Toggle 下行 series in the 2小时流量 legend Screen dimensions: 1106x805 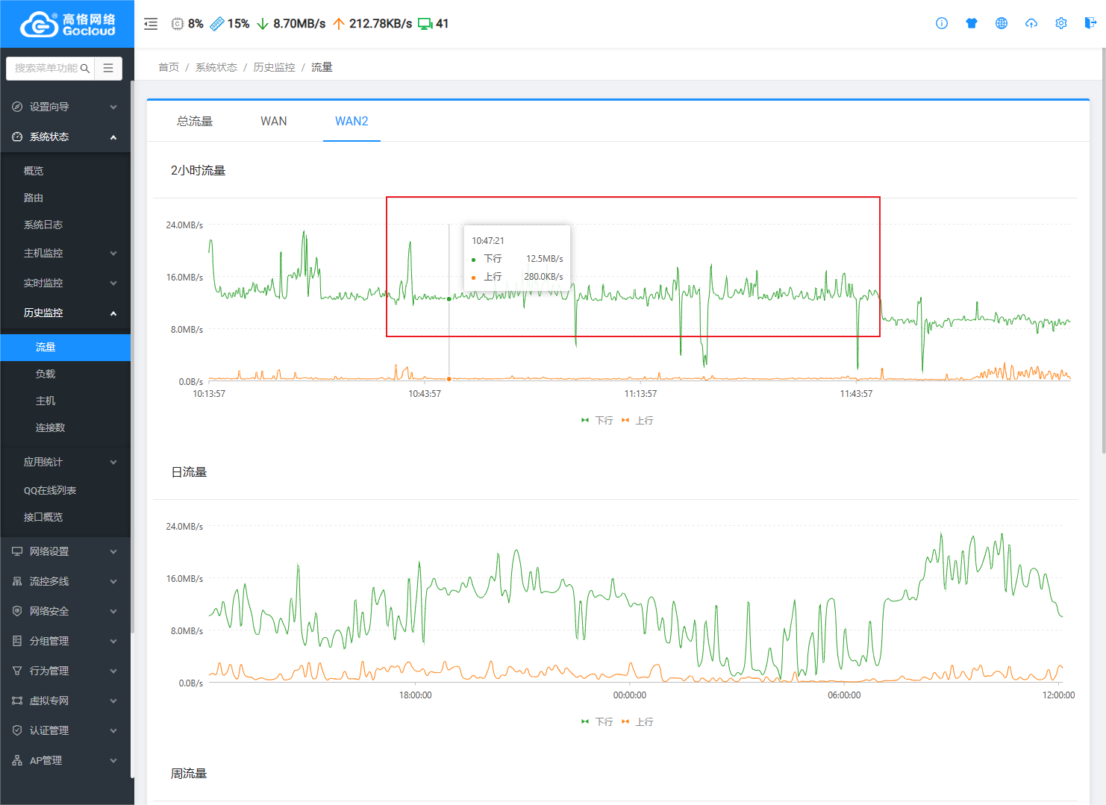point(597,421)
